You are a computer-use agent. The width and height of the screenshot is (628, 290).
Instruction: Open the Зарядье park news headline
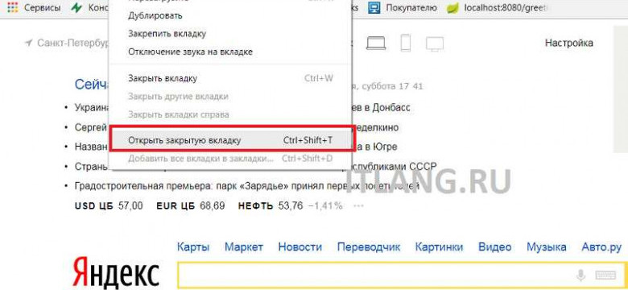247,186
